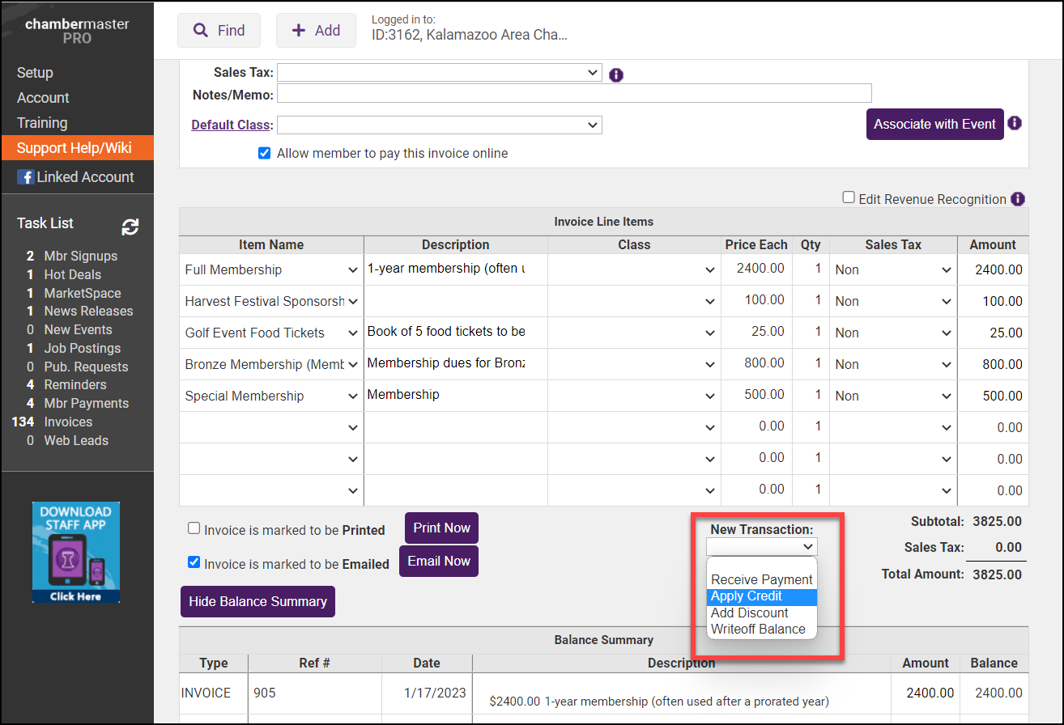1064x725 pixels.
Task: Click the Facebook Linked Account icon
Action: coord(25,177)
